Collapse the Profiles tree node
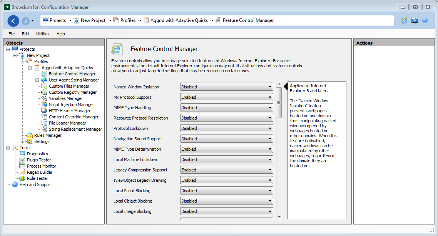 click(x=22, y=61)
